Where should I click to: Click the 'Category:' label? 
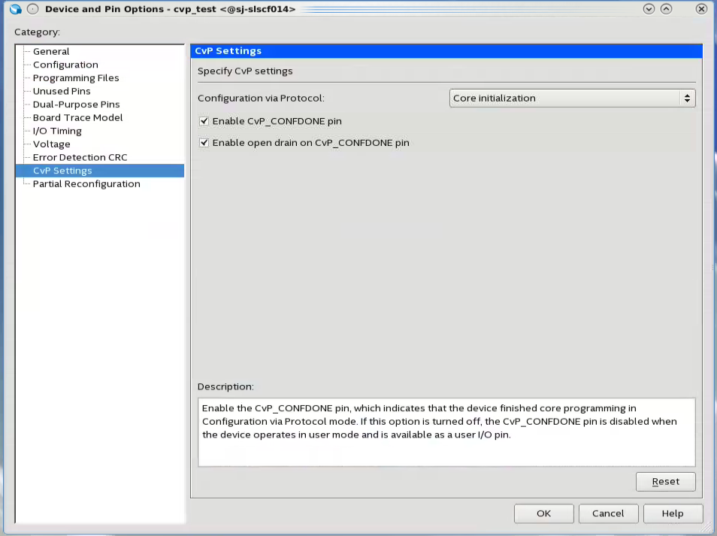click(37, 32)
